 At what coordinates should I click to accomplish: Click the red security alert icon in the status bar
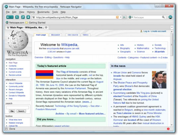click(168, 129)
